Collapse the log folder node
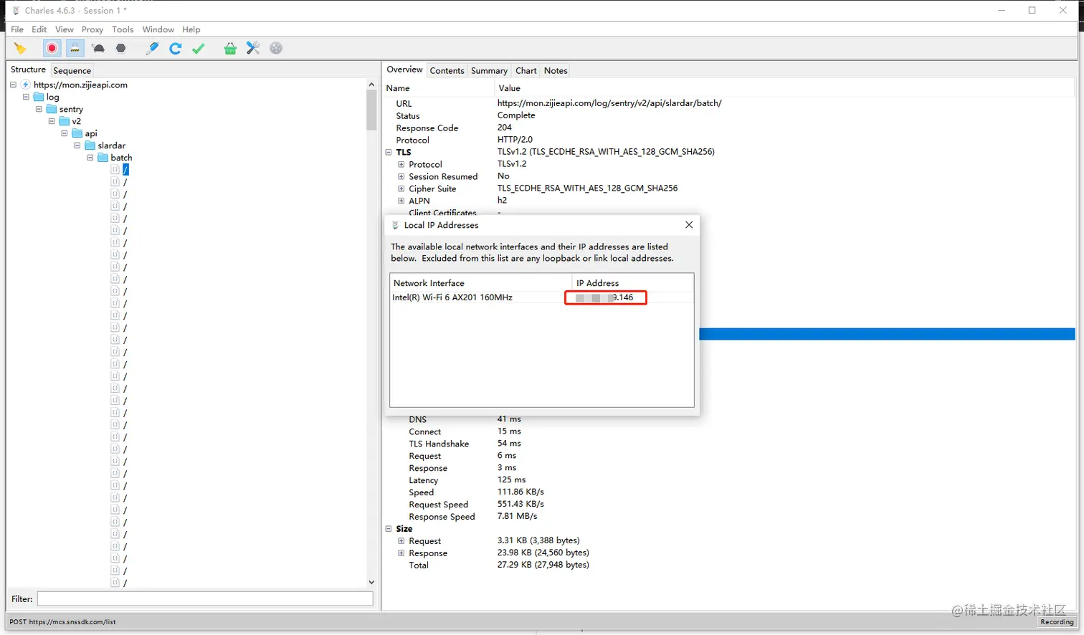1084x635 pixels. tap(26, 97)
